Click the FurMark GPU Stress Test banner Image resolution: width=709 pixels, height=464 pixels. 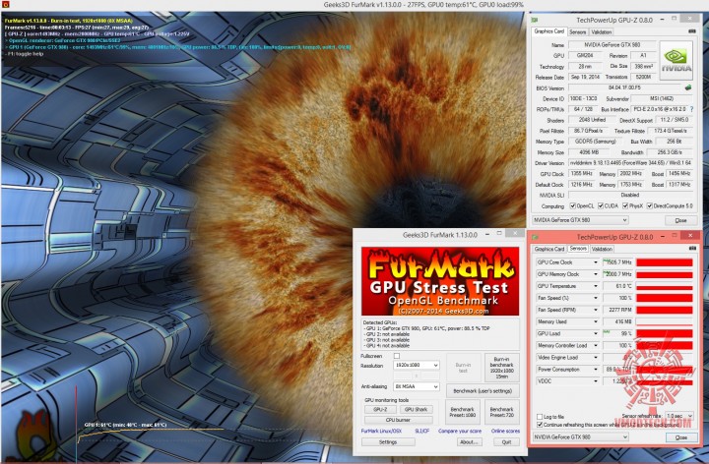point(440,281)
